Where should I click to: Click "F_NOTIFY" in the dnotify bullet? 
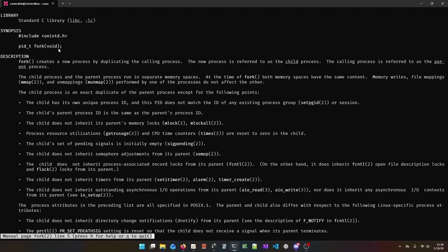click(314, 221)
